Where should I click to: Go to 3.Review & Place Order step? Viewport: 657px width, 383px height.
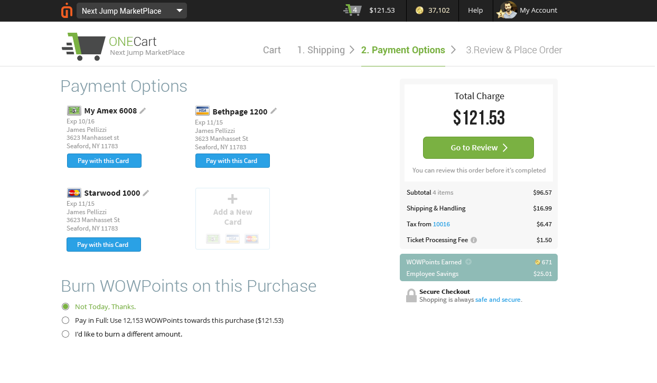pos(514,50)
